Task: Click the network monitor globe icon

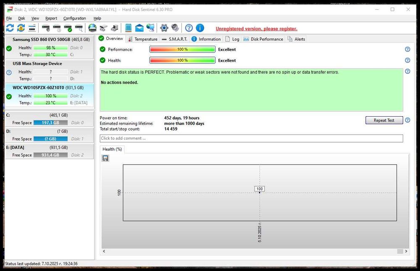Action: coord(150,28)
